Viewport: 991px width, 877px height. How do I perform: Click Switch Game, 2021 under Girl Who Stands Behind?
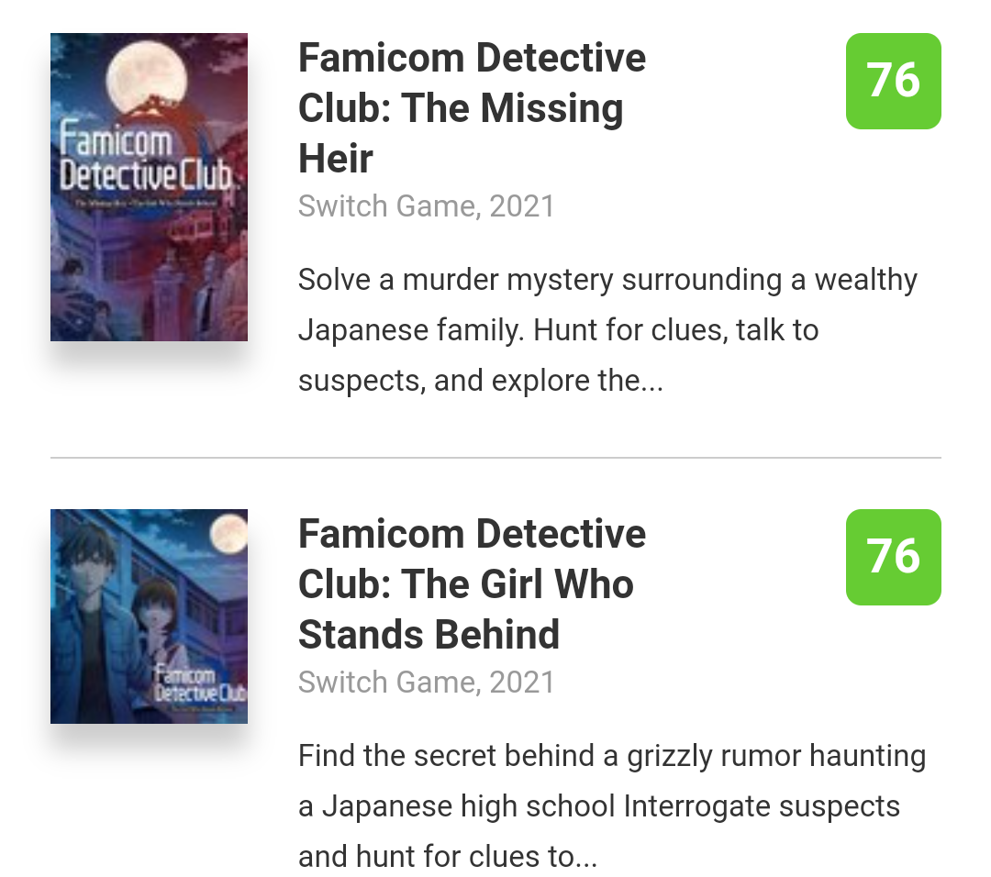point(427,682)
